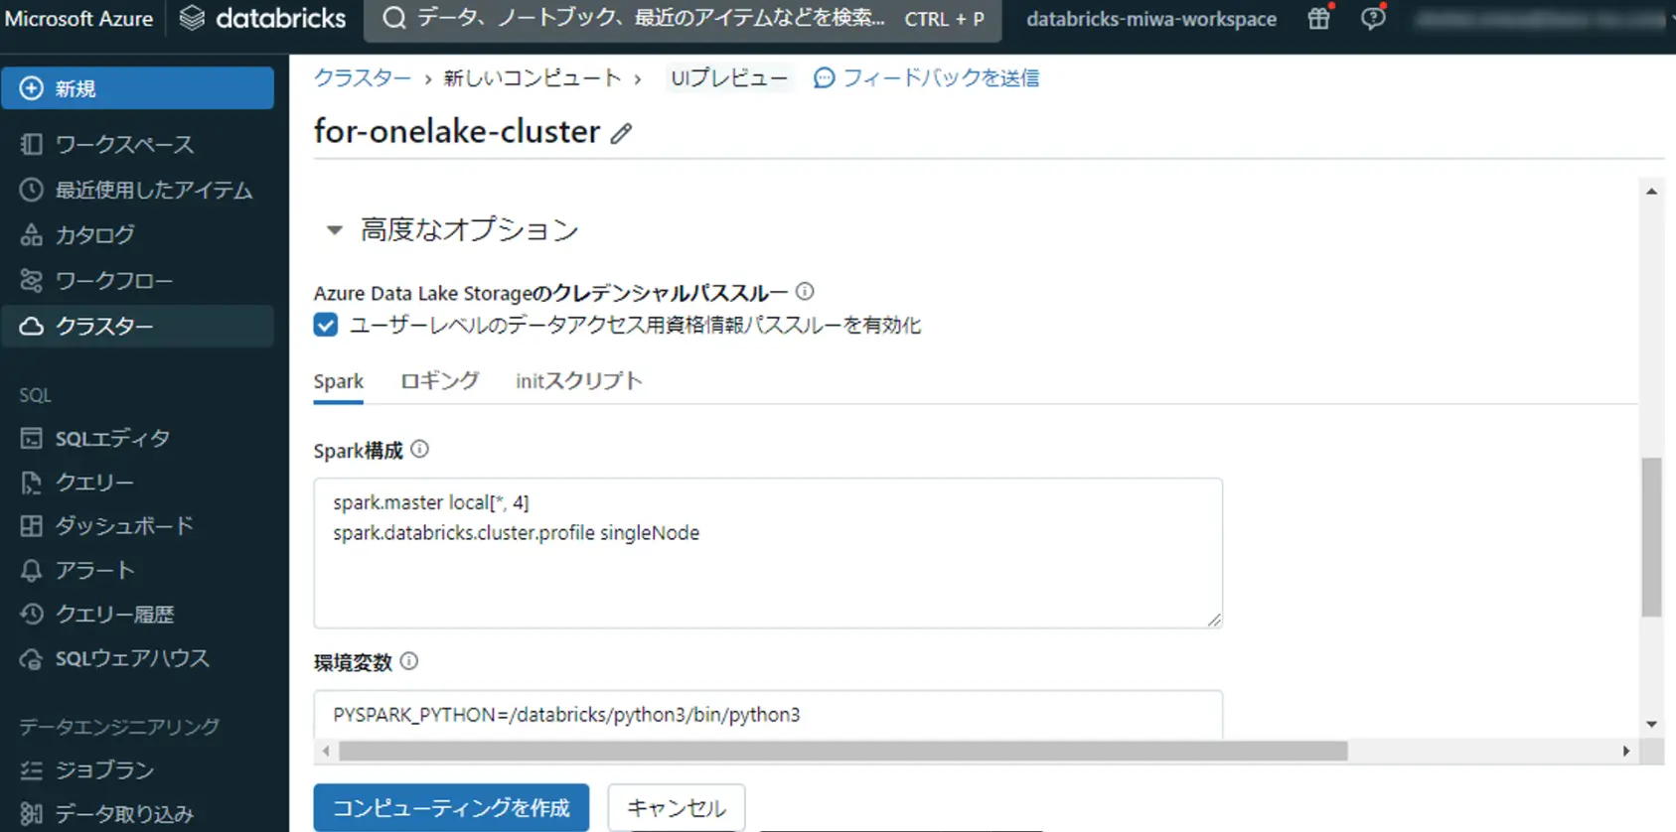Viewport: 1676px width, 832px height.
Task: Click the キャンセル button
Action: point(677,808)
